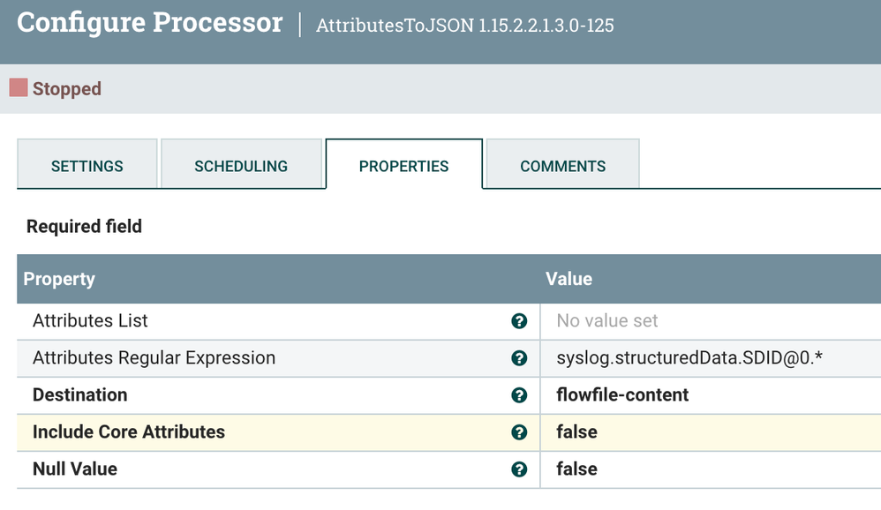
Task: Click the AttributesToJSON version title text
Action: 464,26
